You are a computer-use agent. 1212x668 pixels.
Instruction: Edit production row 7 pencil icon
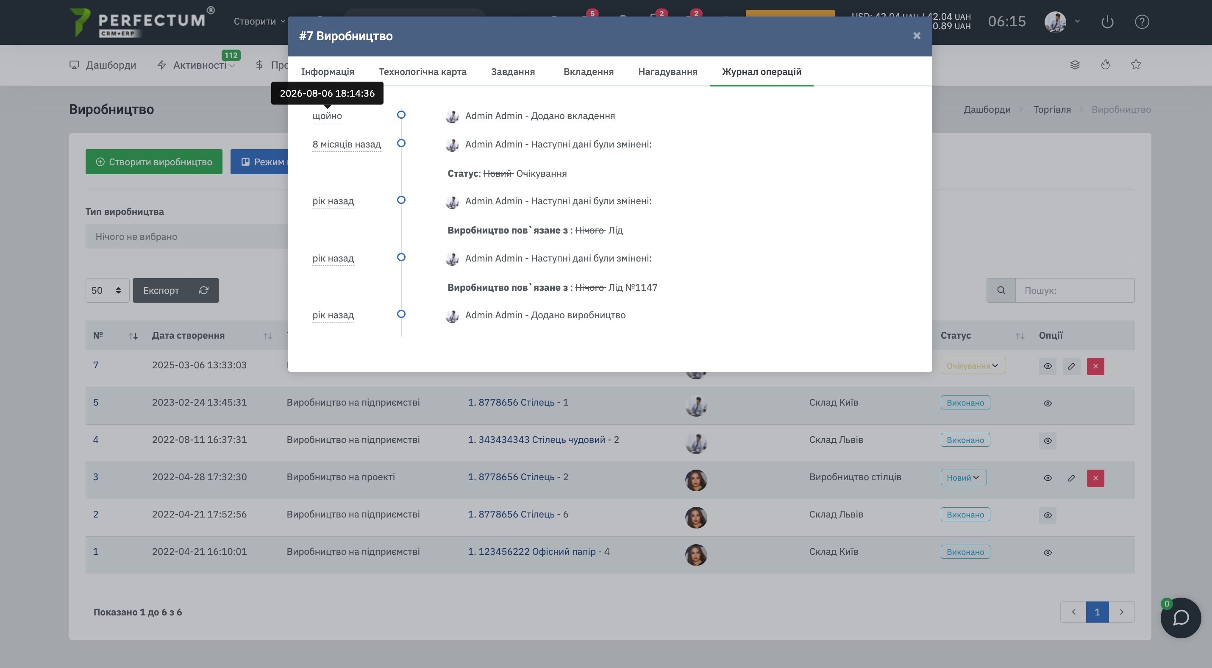1071,366
